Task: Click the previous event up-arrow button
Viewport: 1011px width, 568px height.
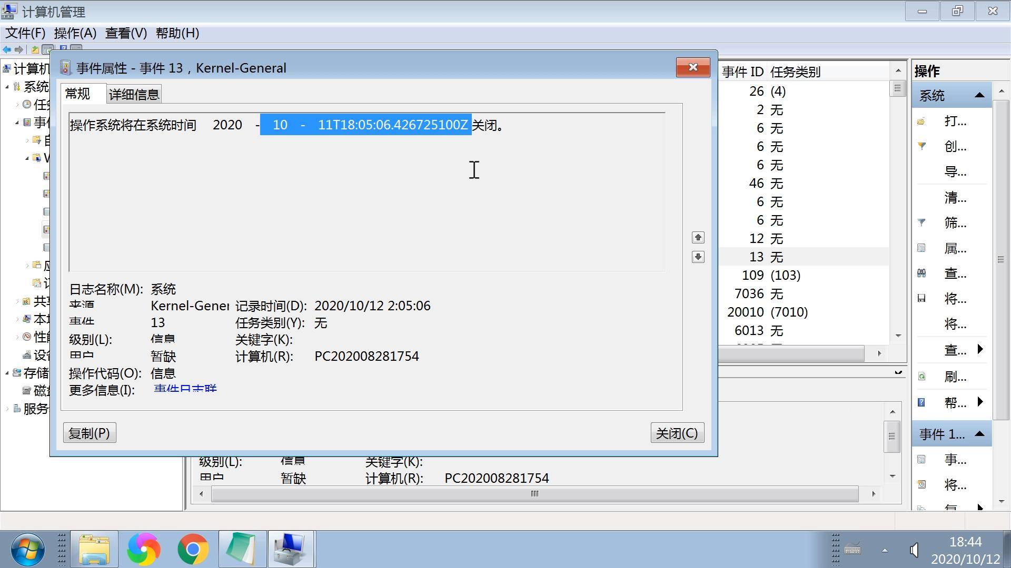Action: tap(698, 238)
